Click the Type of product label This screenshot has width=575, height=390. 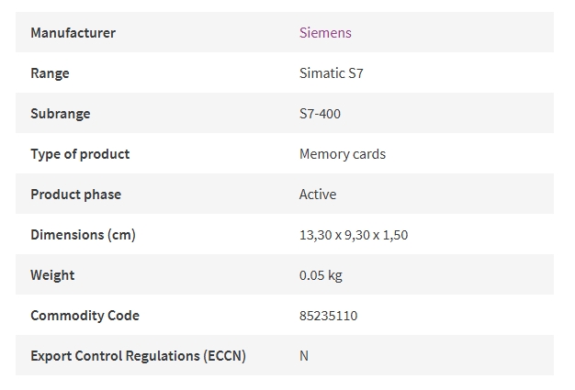pyautogui.click(x=80, y=154)
